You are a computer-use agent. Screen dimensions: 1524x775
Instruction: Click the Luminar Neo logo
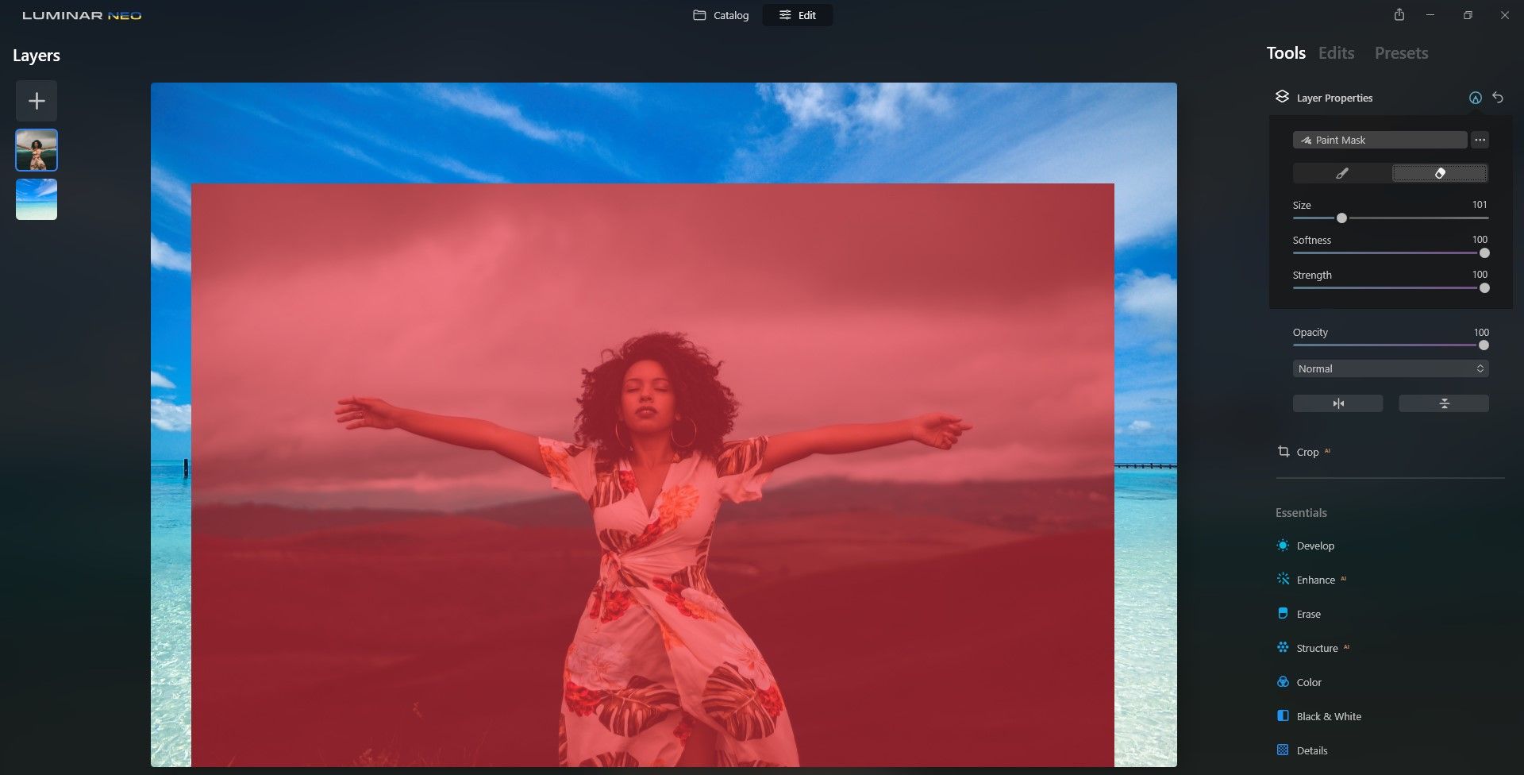click(82, 15)
